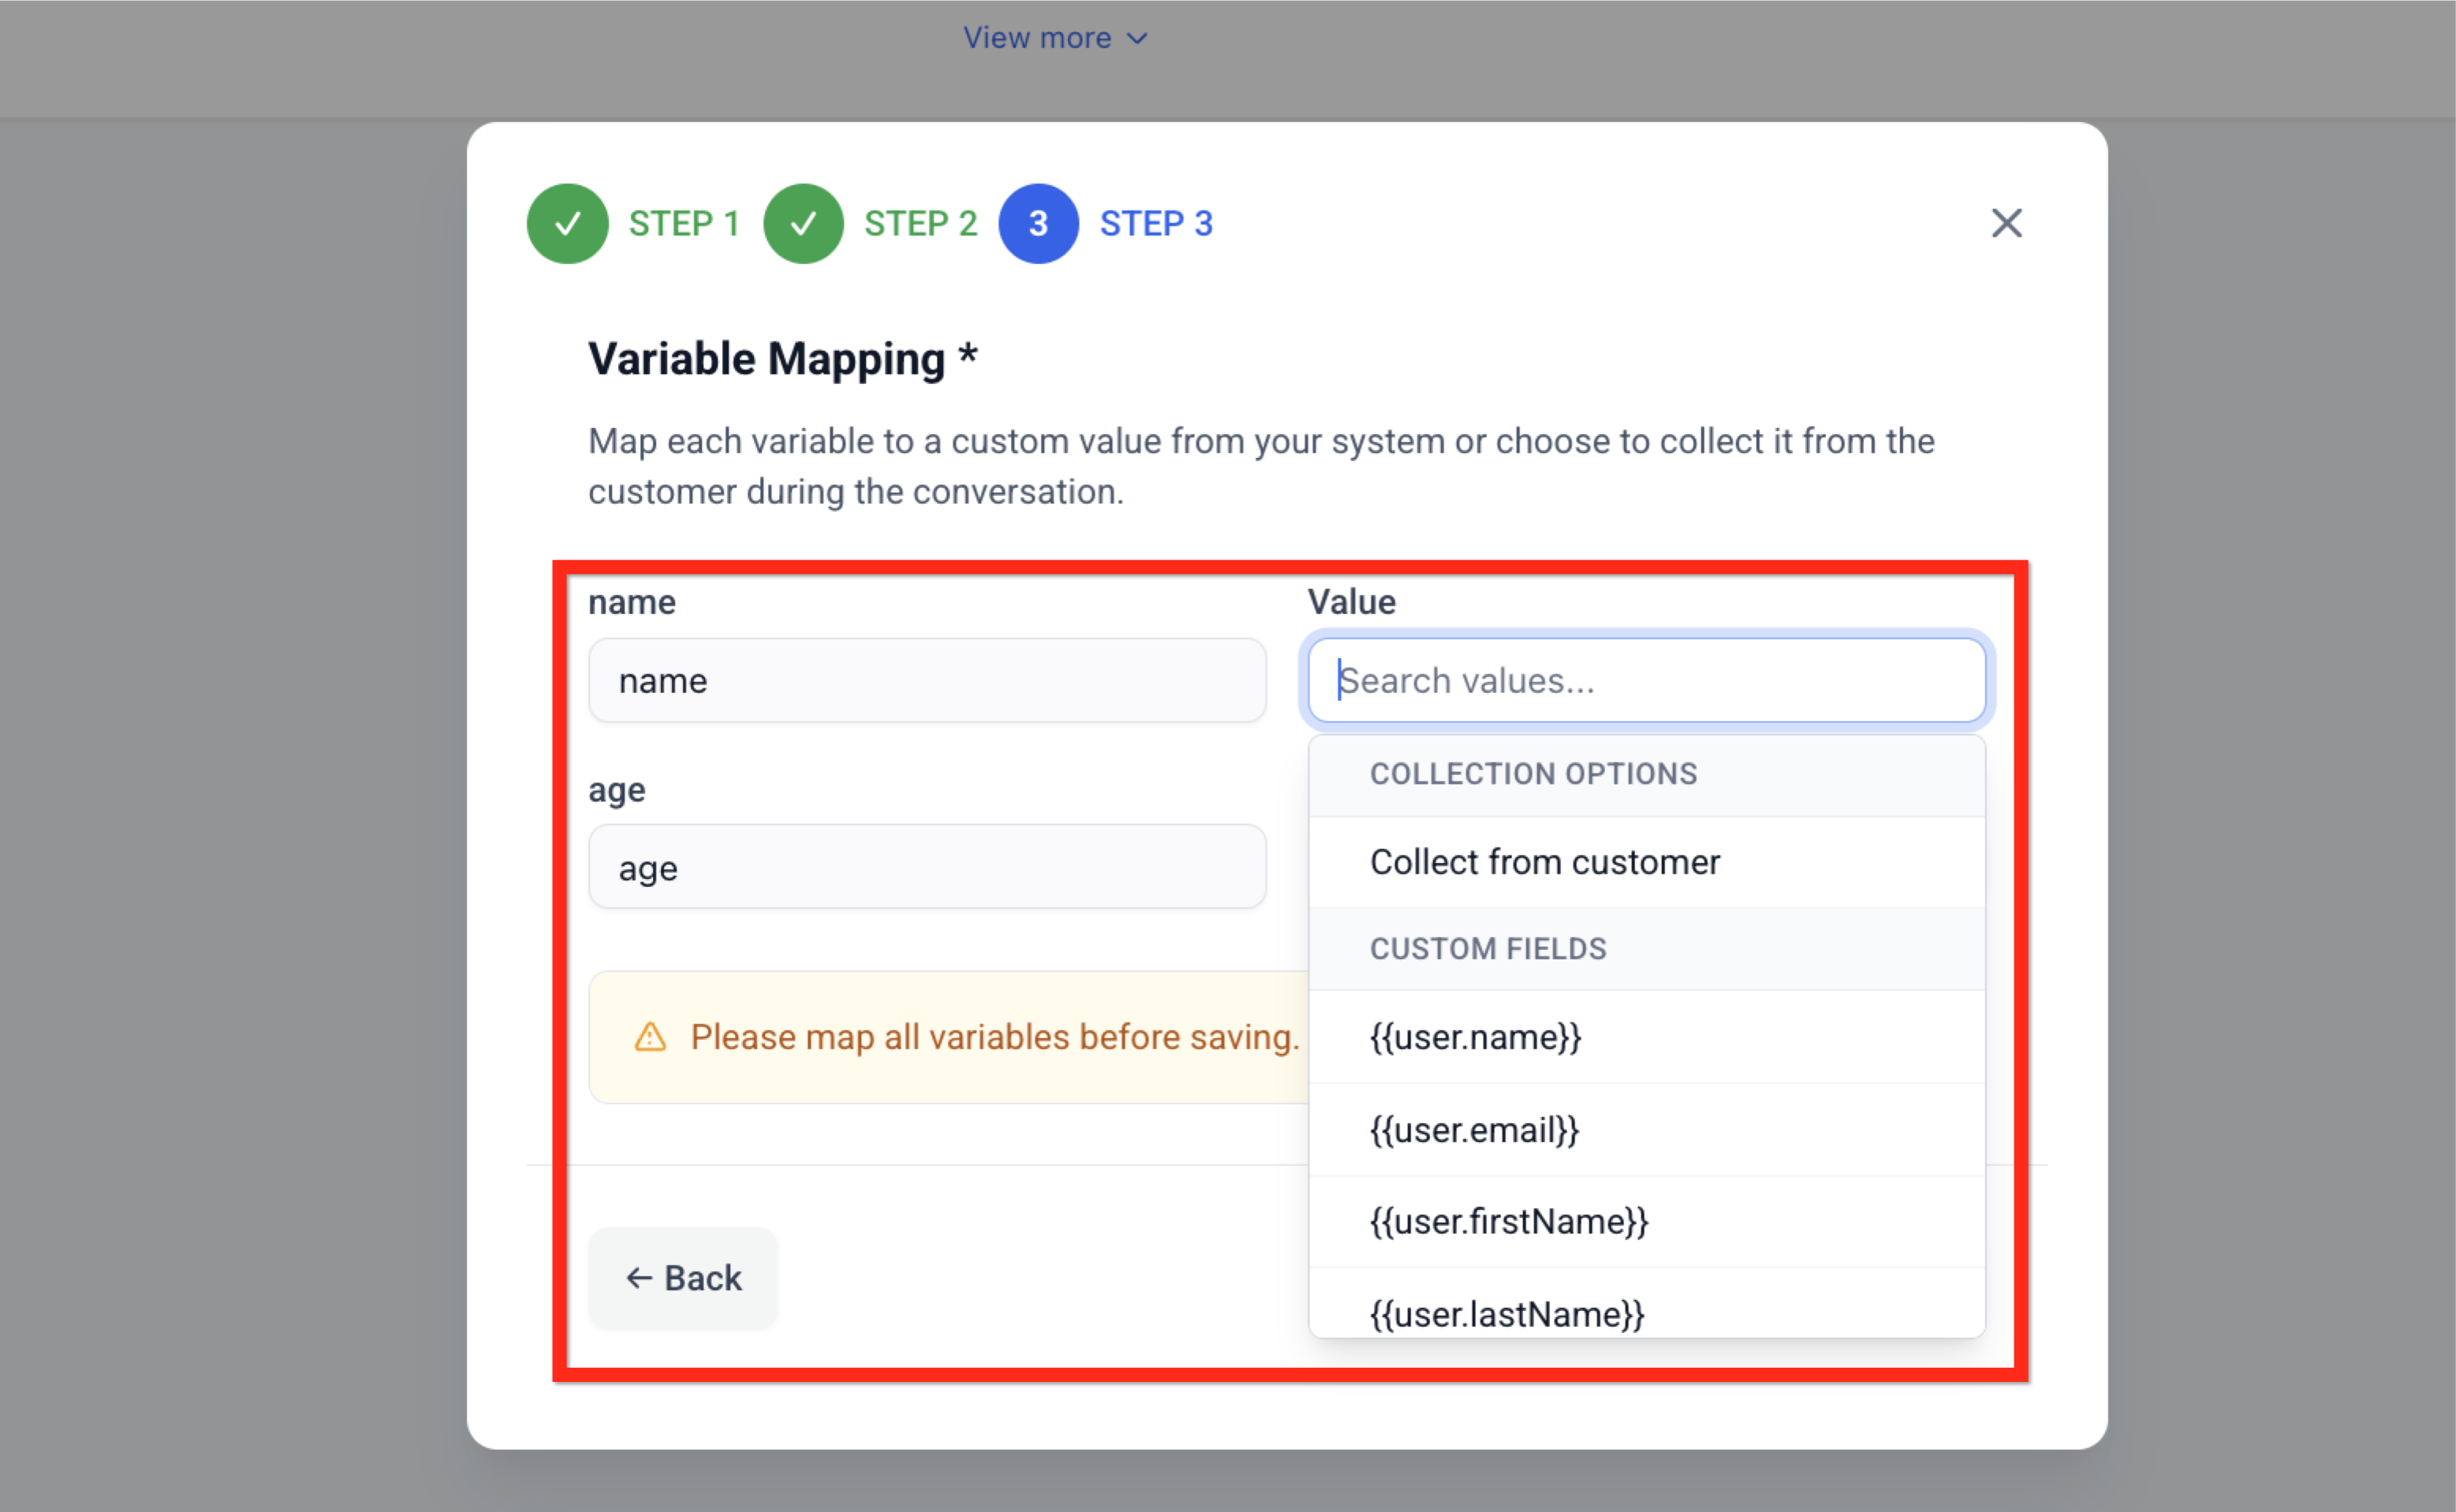2456x1512 pixels.
Task: Focus the Search values input
Action: point(1646,680)
